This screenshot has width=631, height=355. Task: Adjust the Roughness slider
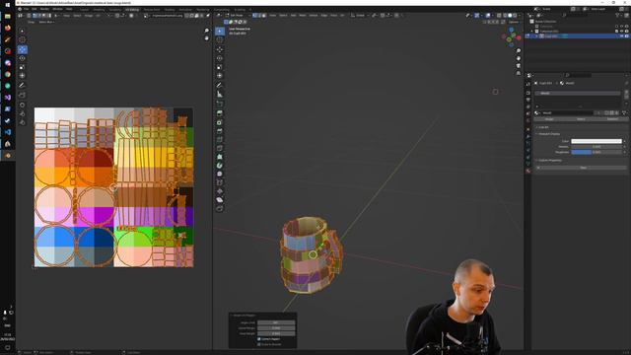tap(596, 152)
